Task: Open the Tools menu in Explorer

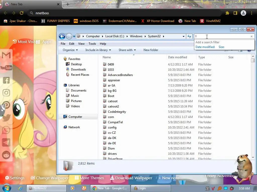Action: tap(92, 44)
